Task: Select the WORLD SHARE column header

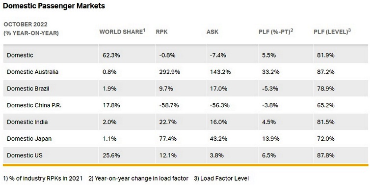Action: [122, 31]
